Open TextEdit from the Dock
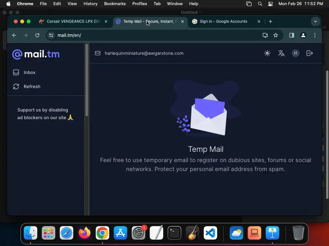 point(156,233)
